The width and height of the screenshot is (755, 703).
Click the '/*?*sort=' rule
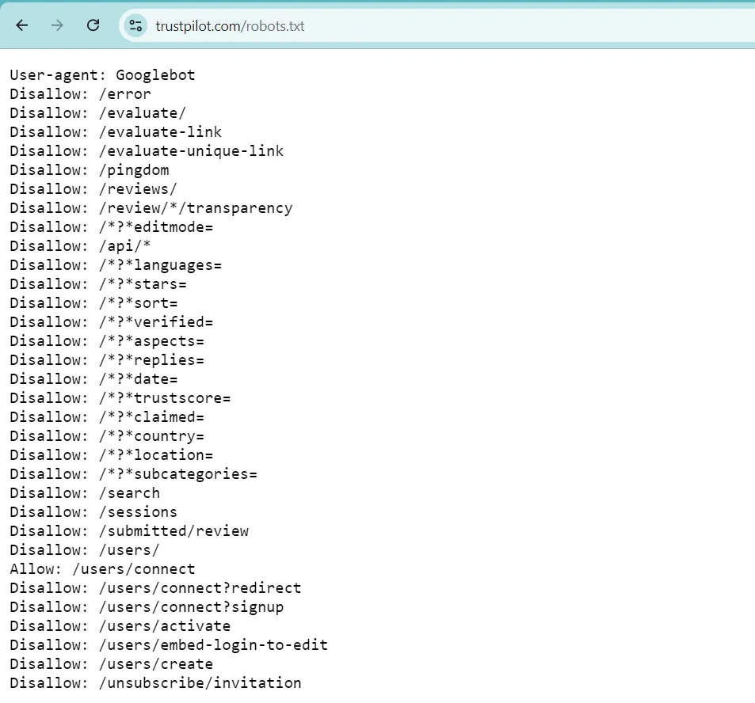138,303
